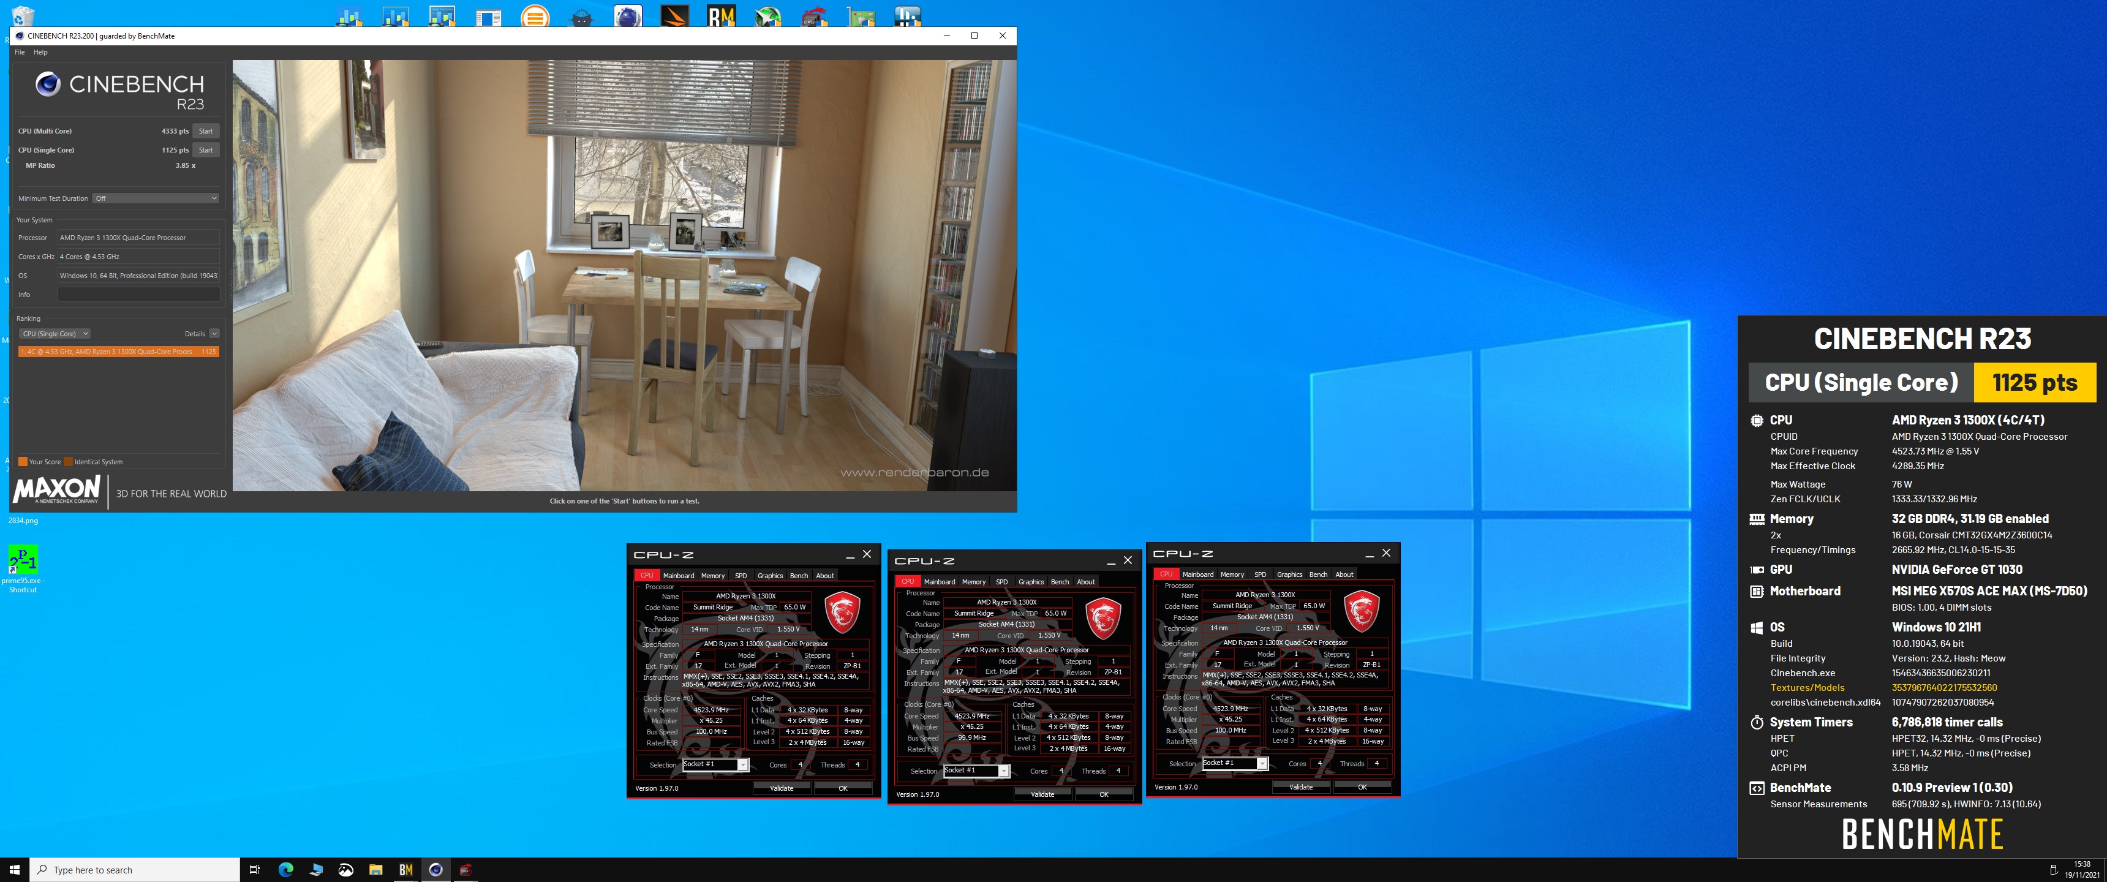Open File Explorer from the taskbar
Screen dimensions: 2107x882
point(375,870)
